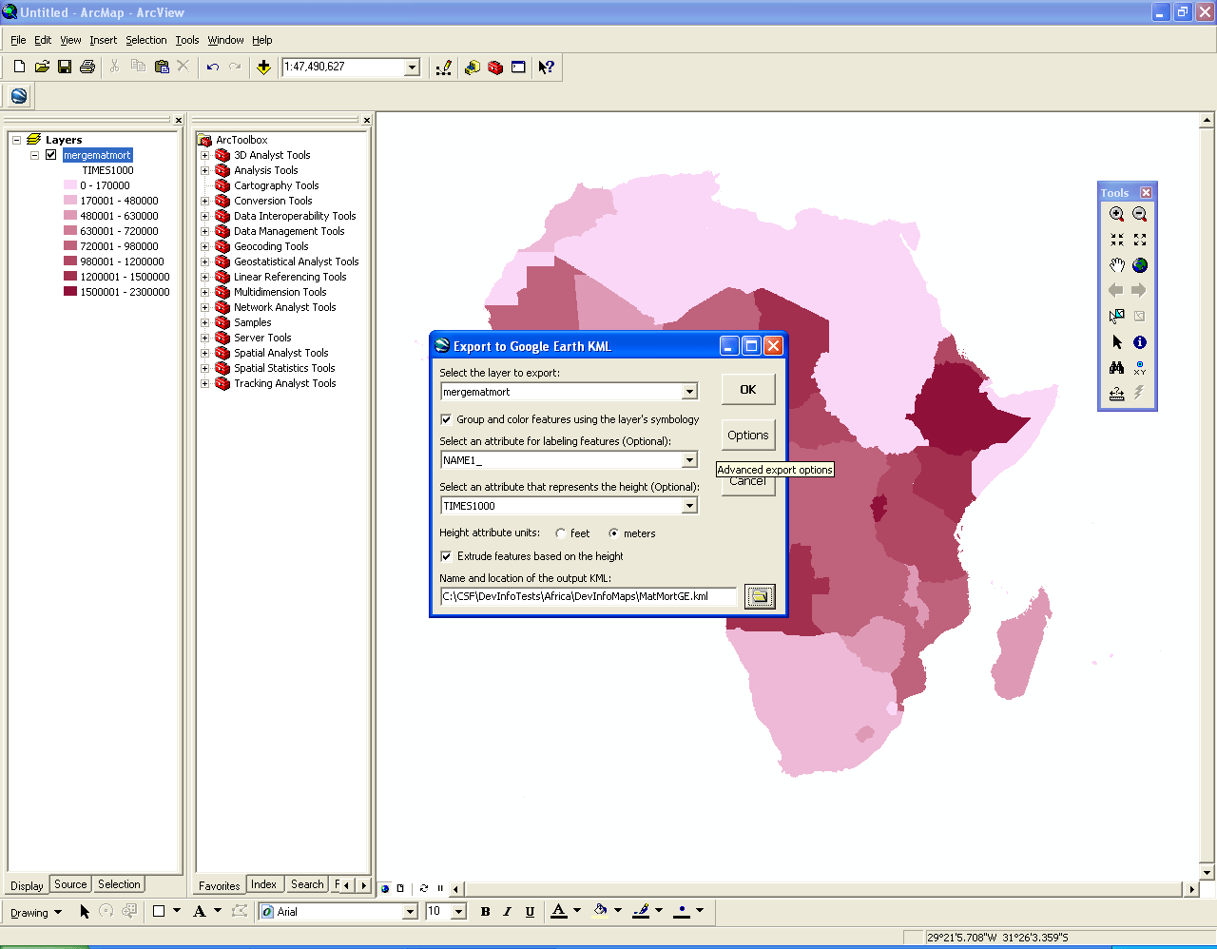Viewport: 1217px width, 949px height.
Task: Click the Add Data yellow plus icon
Action: [x=263, y=67]
